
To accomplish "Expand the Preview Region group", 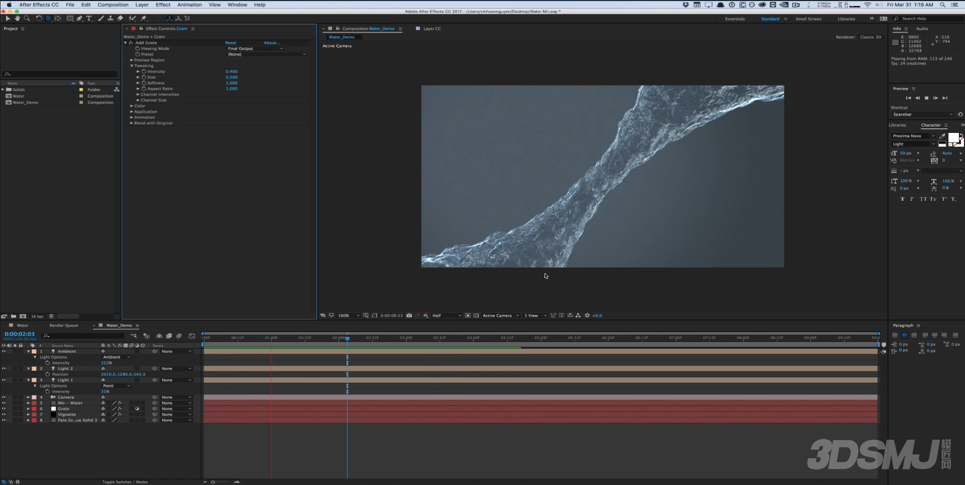I will coord(132,60).
